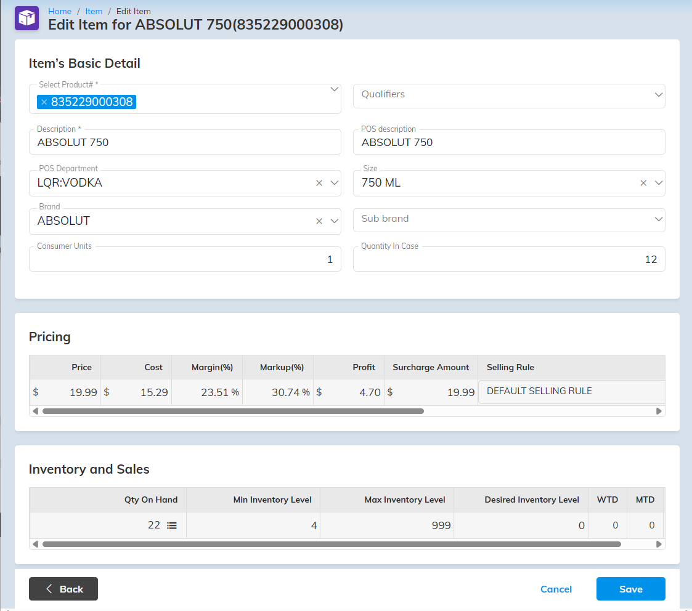Click the Cancel link
The height and width of the screenshot is (611, 692).
pyautogui.click(x=556, y=589)
